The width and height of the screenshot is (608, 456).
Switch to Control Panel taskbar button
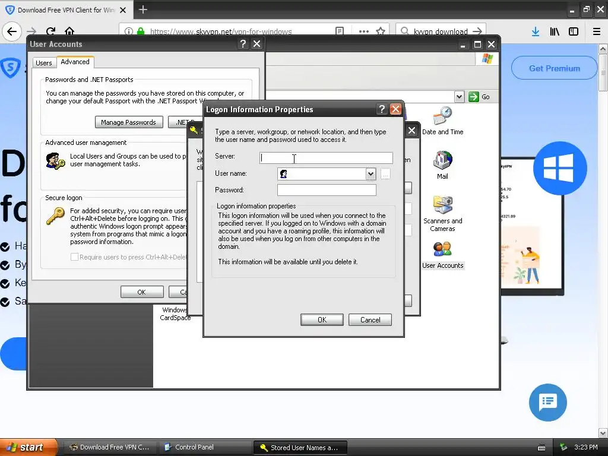click(205, 447)
